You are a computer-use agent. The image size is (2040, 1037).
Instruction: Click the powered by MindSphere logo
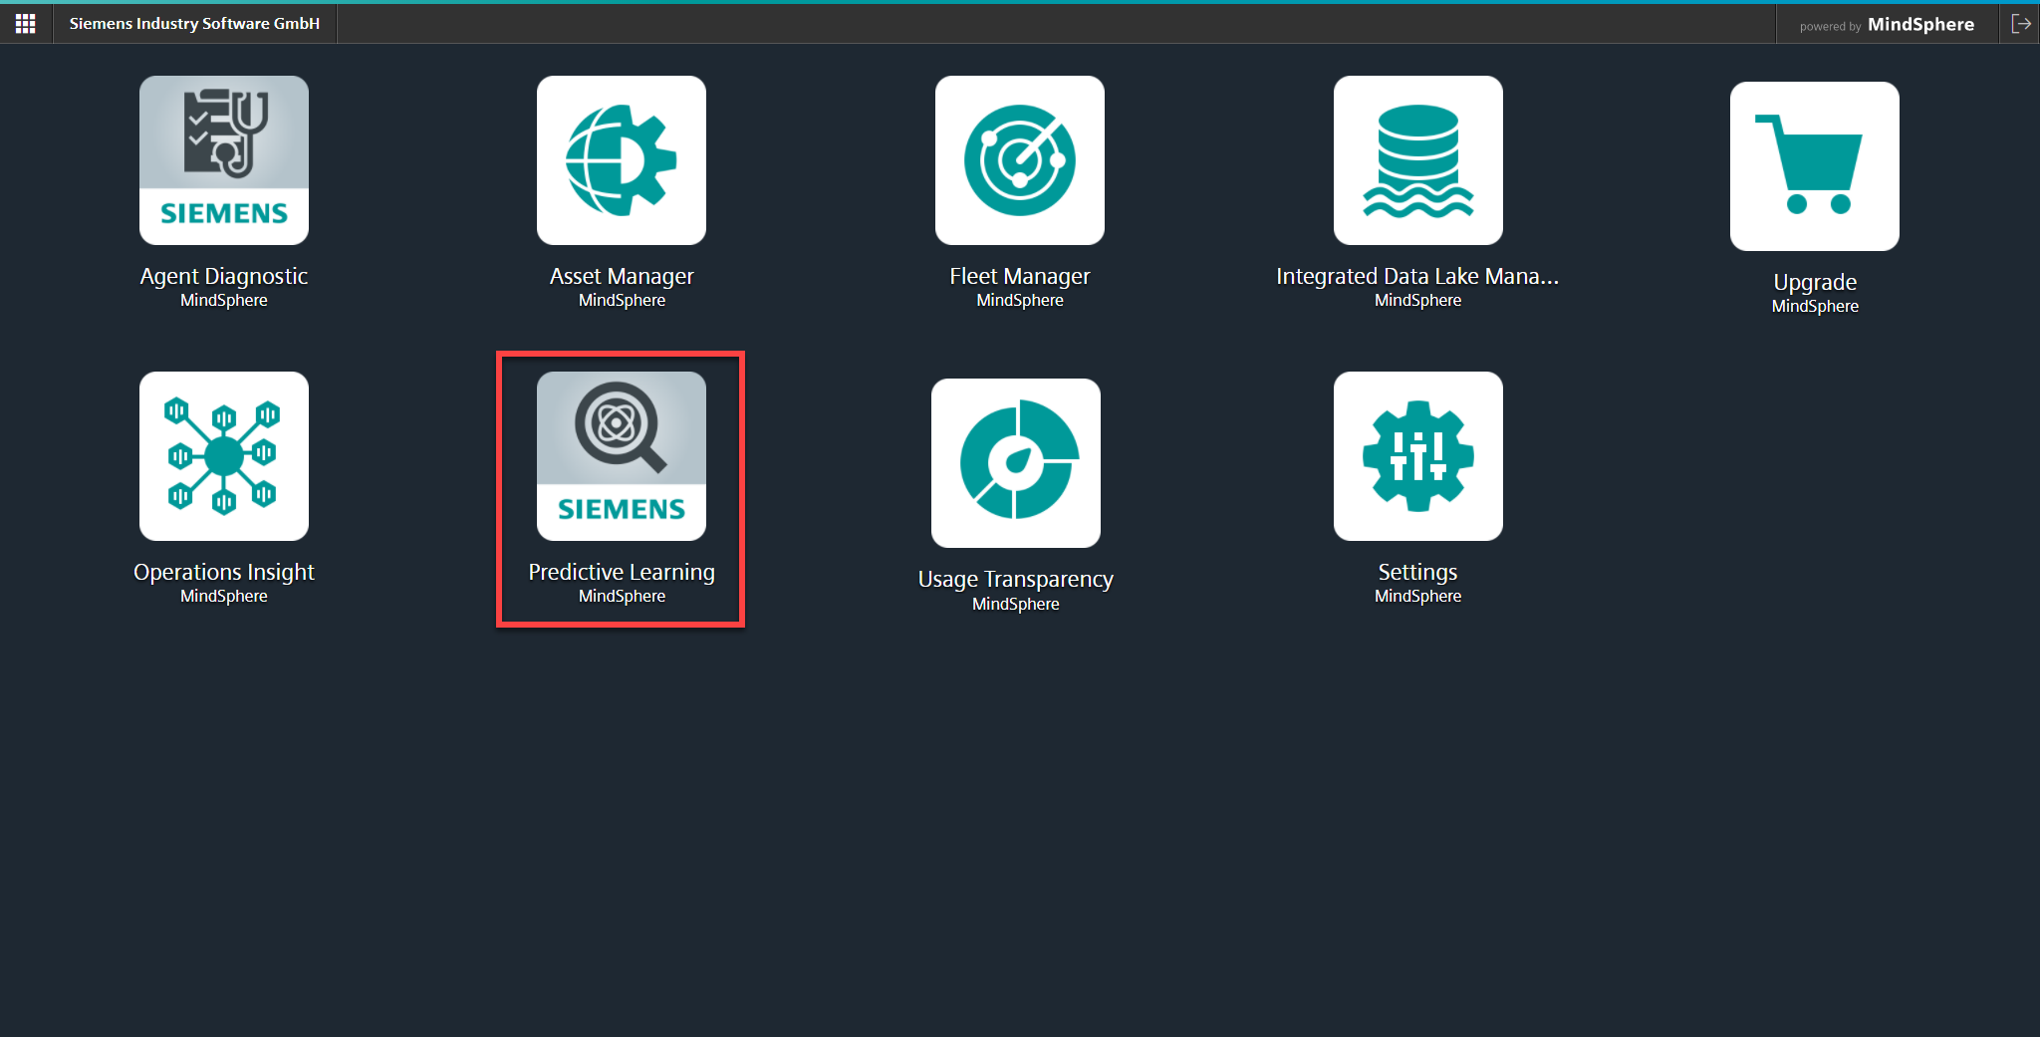tap(1887, 24)
